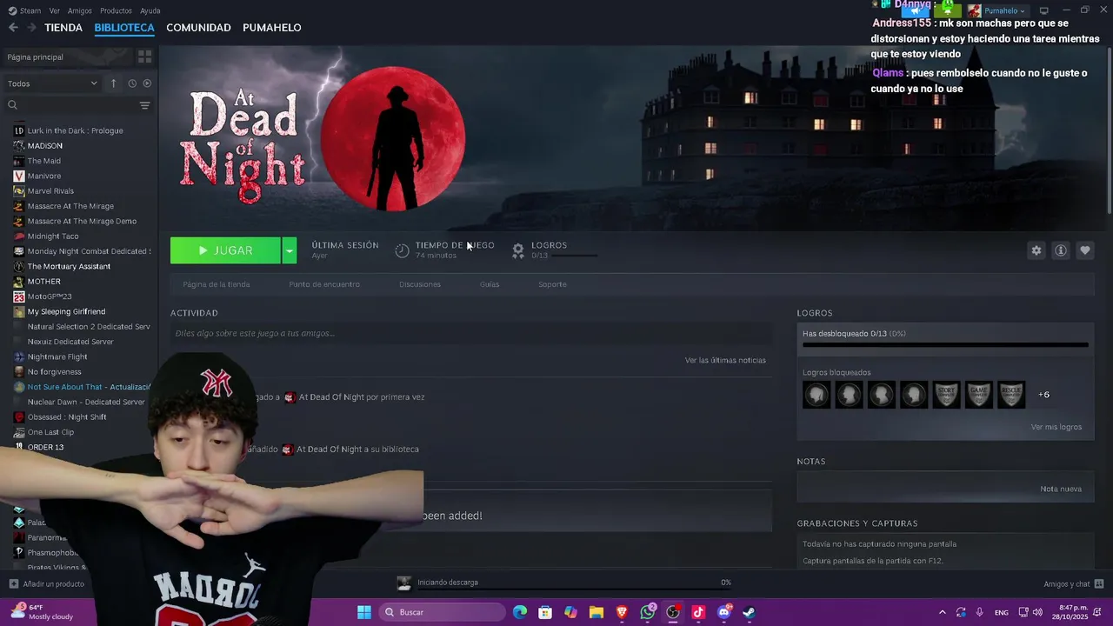Click Marvel Rivals game icon in library

coord(19,190)
